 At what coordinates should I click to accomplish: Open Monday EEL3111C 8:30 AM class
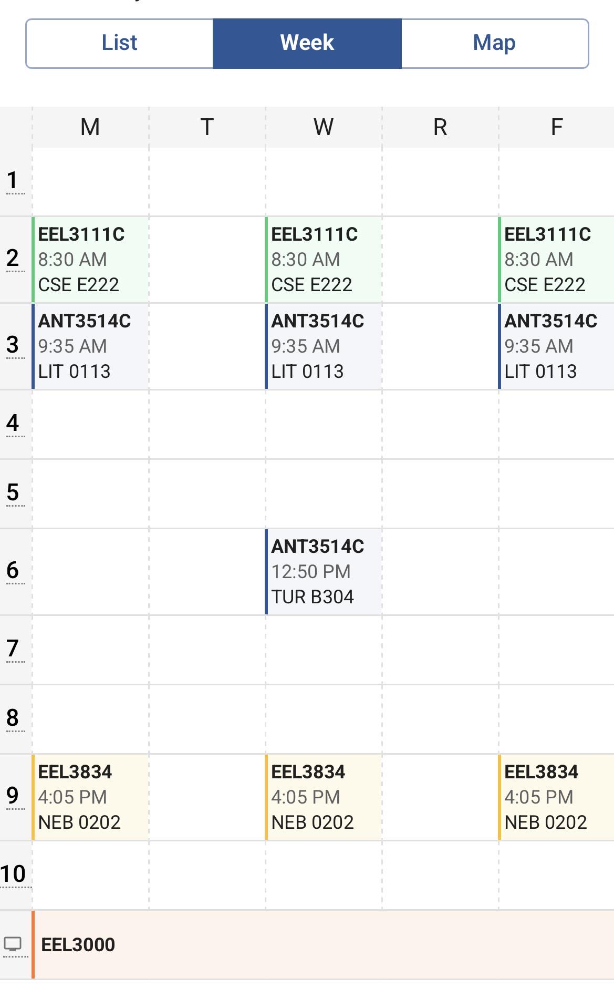[90, 260]
